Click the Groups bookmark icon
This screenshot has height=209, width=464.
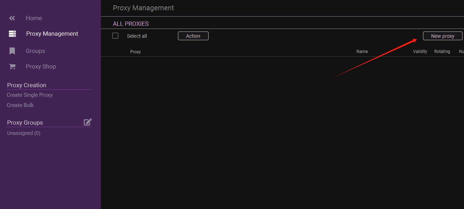[12, 51]
